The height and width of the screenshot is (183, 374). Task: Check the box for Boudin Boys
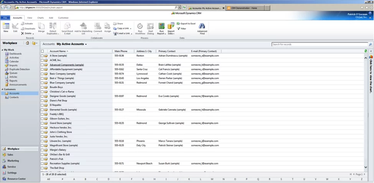coord(42,87)
